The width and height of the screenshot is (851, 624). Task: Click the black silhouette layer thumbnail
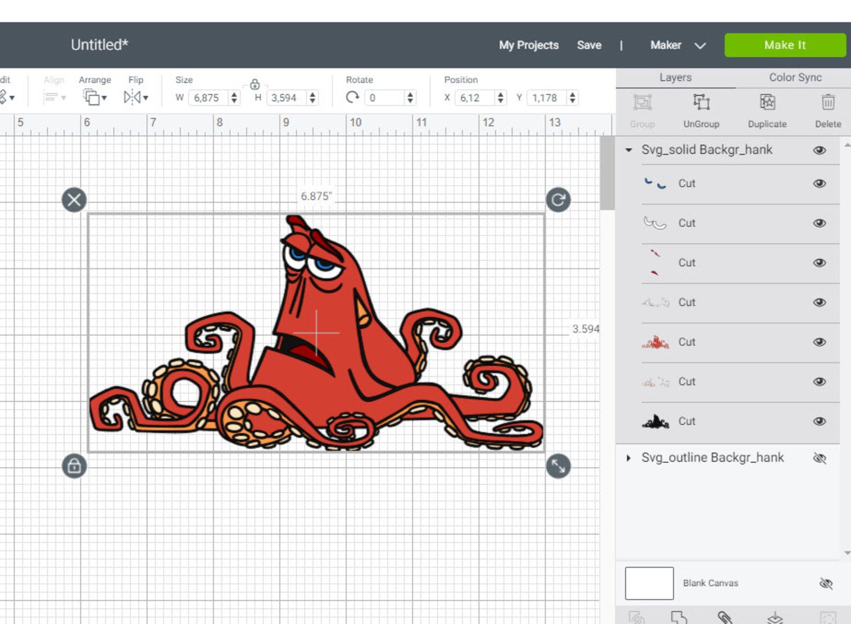coord(655,421)
